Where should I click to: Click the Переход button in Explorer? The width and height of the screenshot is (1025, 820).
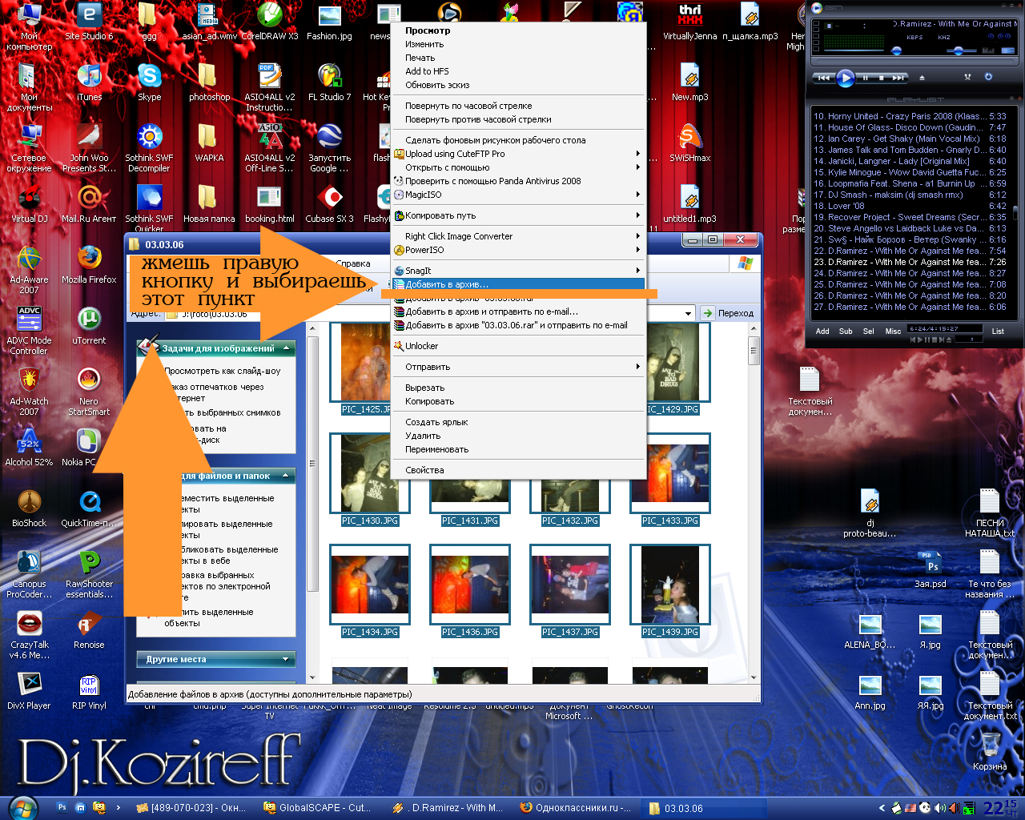click(x=728, y=313)
